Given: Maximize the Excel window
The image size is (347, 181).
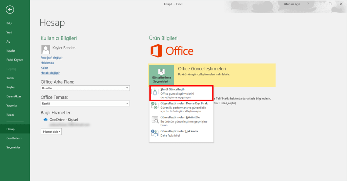Looking at the screenshot, I should [x=330, y=4].
